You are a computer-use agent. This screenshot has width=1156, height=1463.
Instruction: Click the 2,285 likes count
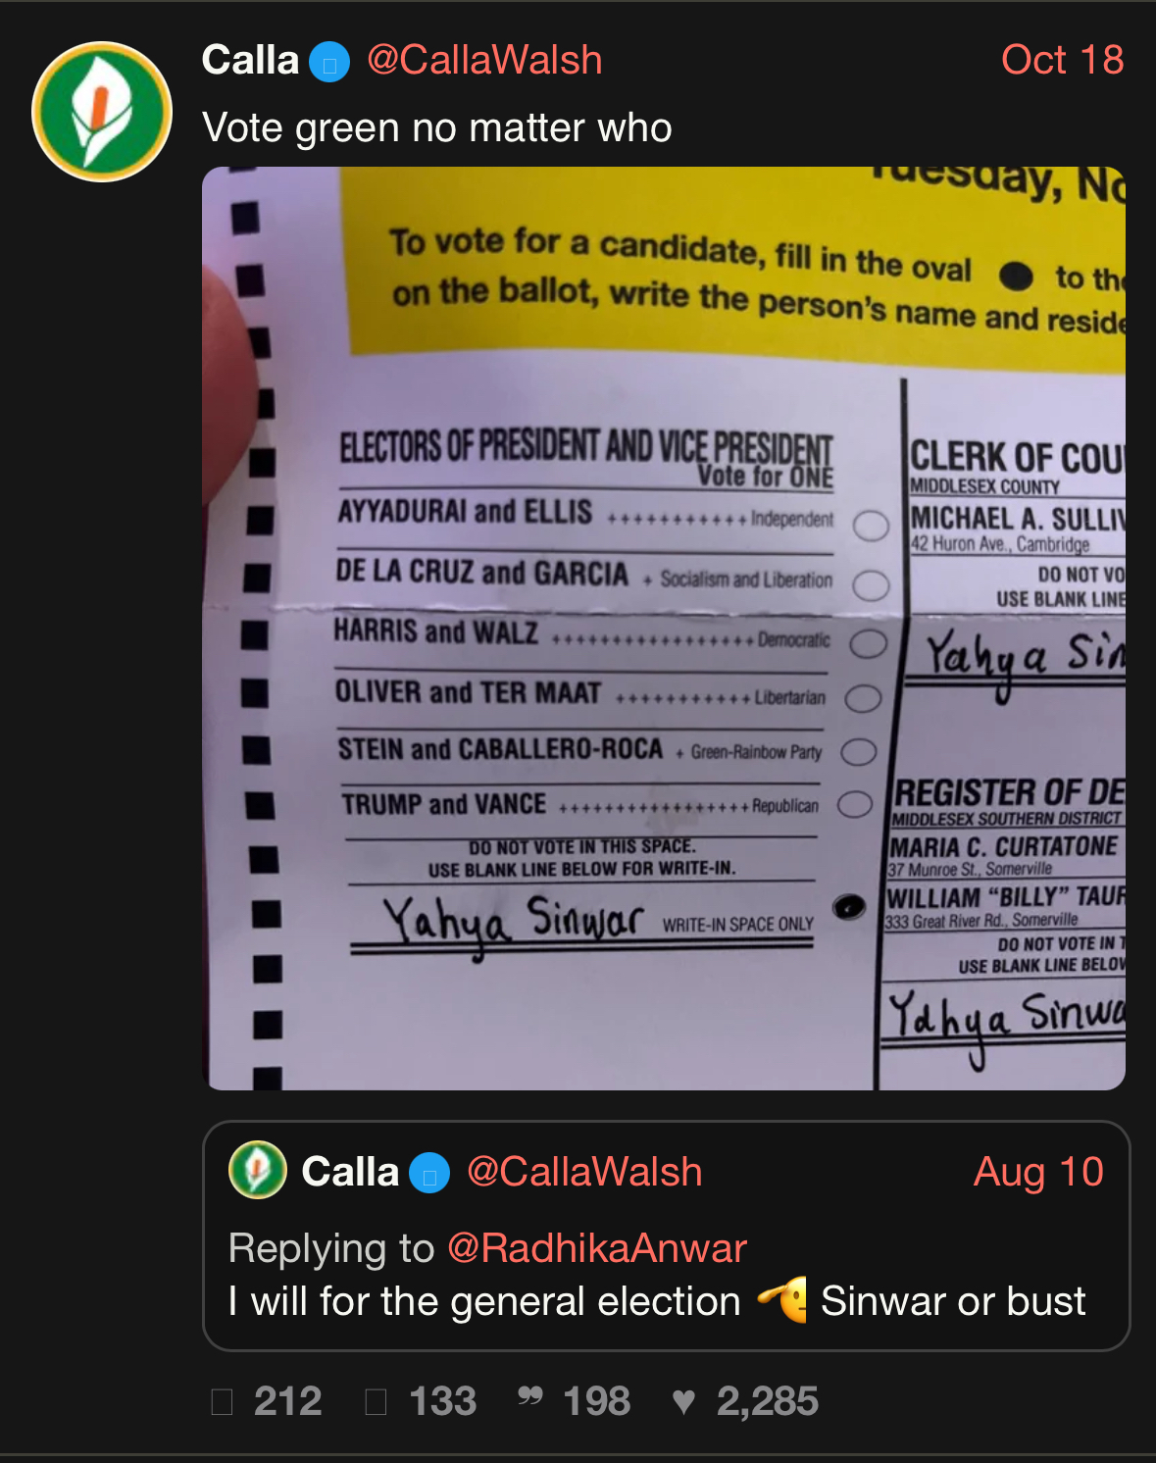[768, 1401]
